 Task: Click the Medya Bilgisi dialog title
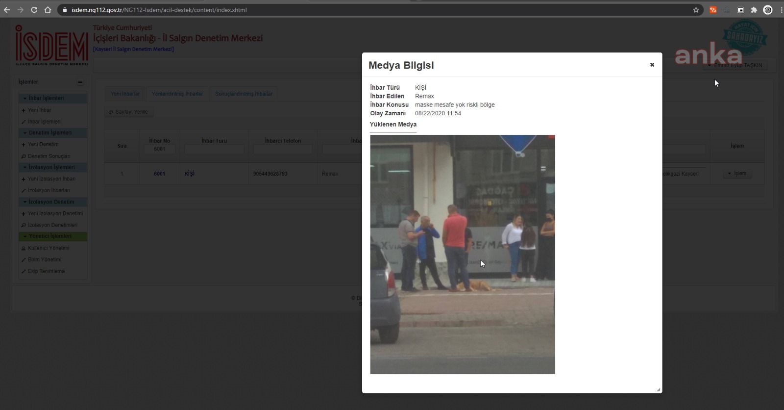pyautogui.click(x=401, y=65)
